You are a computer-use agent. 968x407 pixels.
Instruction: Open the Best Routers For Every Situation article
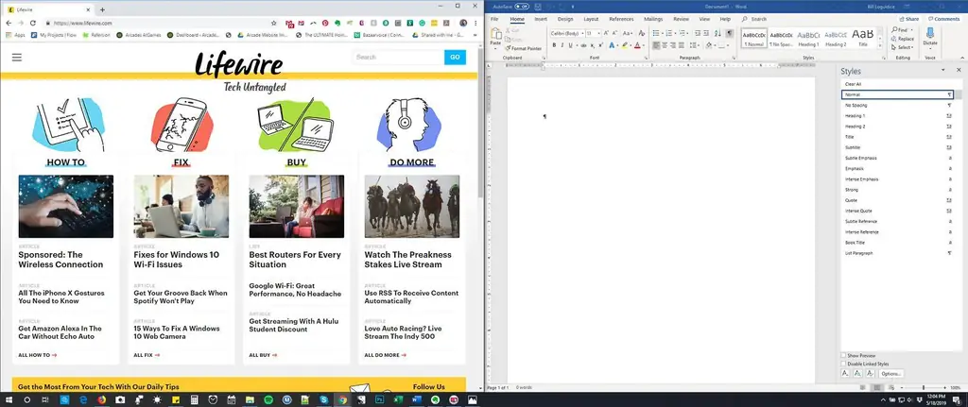(x=295, y=260)
